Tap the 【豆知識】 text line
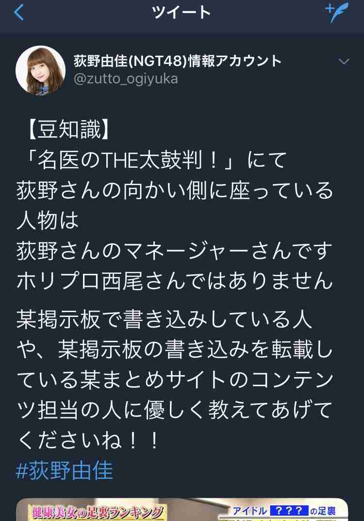Viewport: 364px width, 521px height. point(69,129)
